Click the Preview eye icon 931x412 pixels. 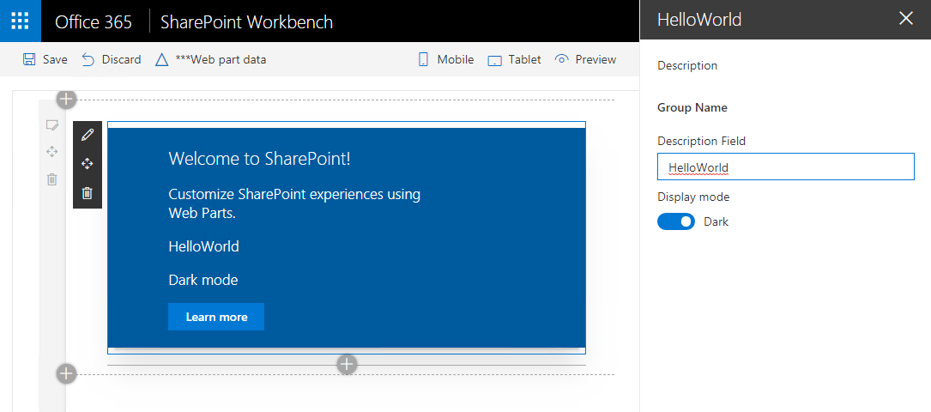tap(561, 59)
